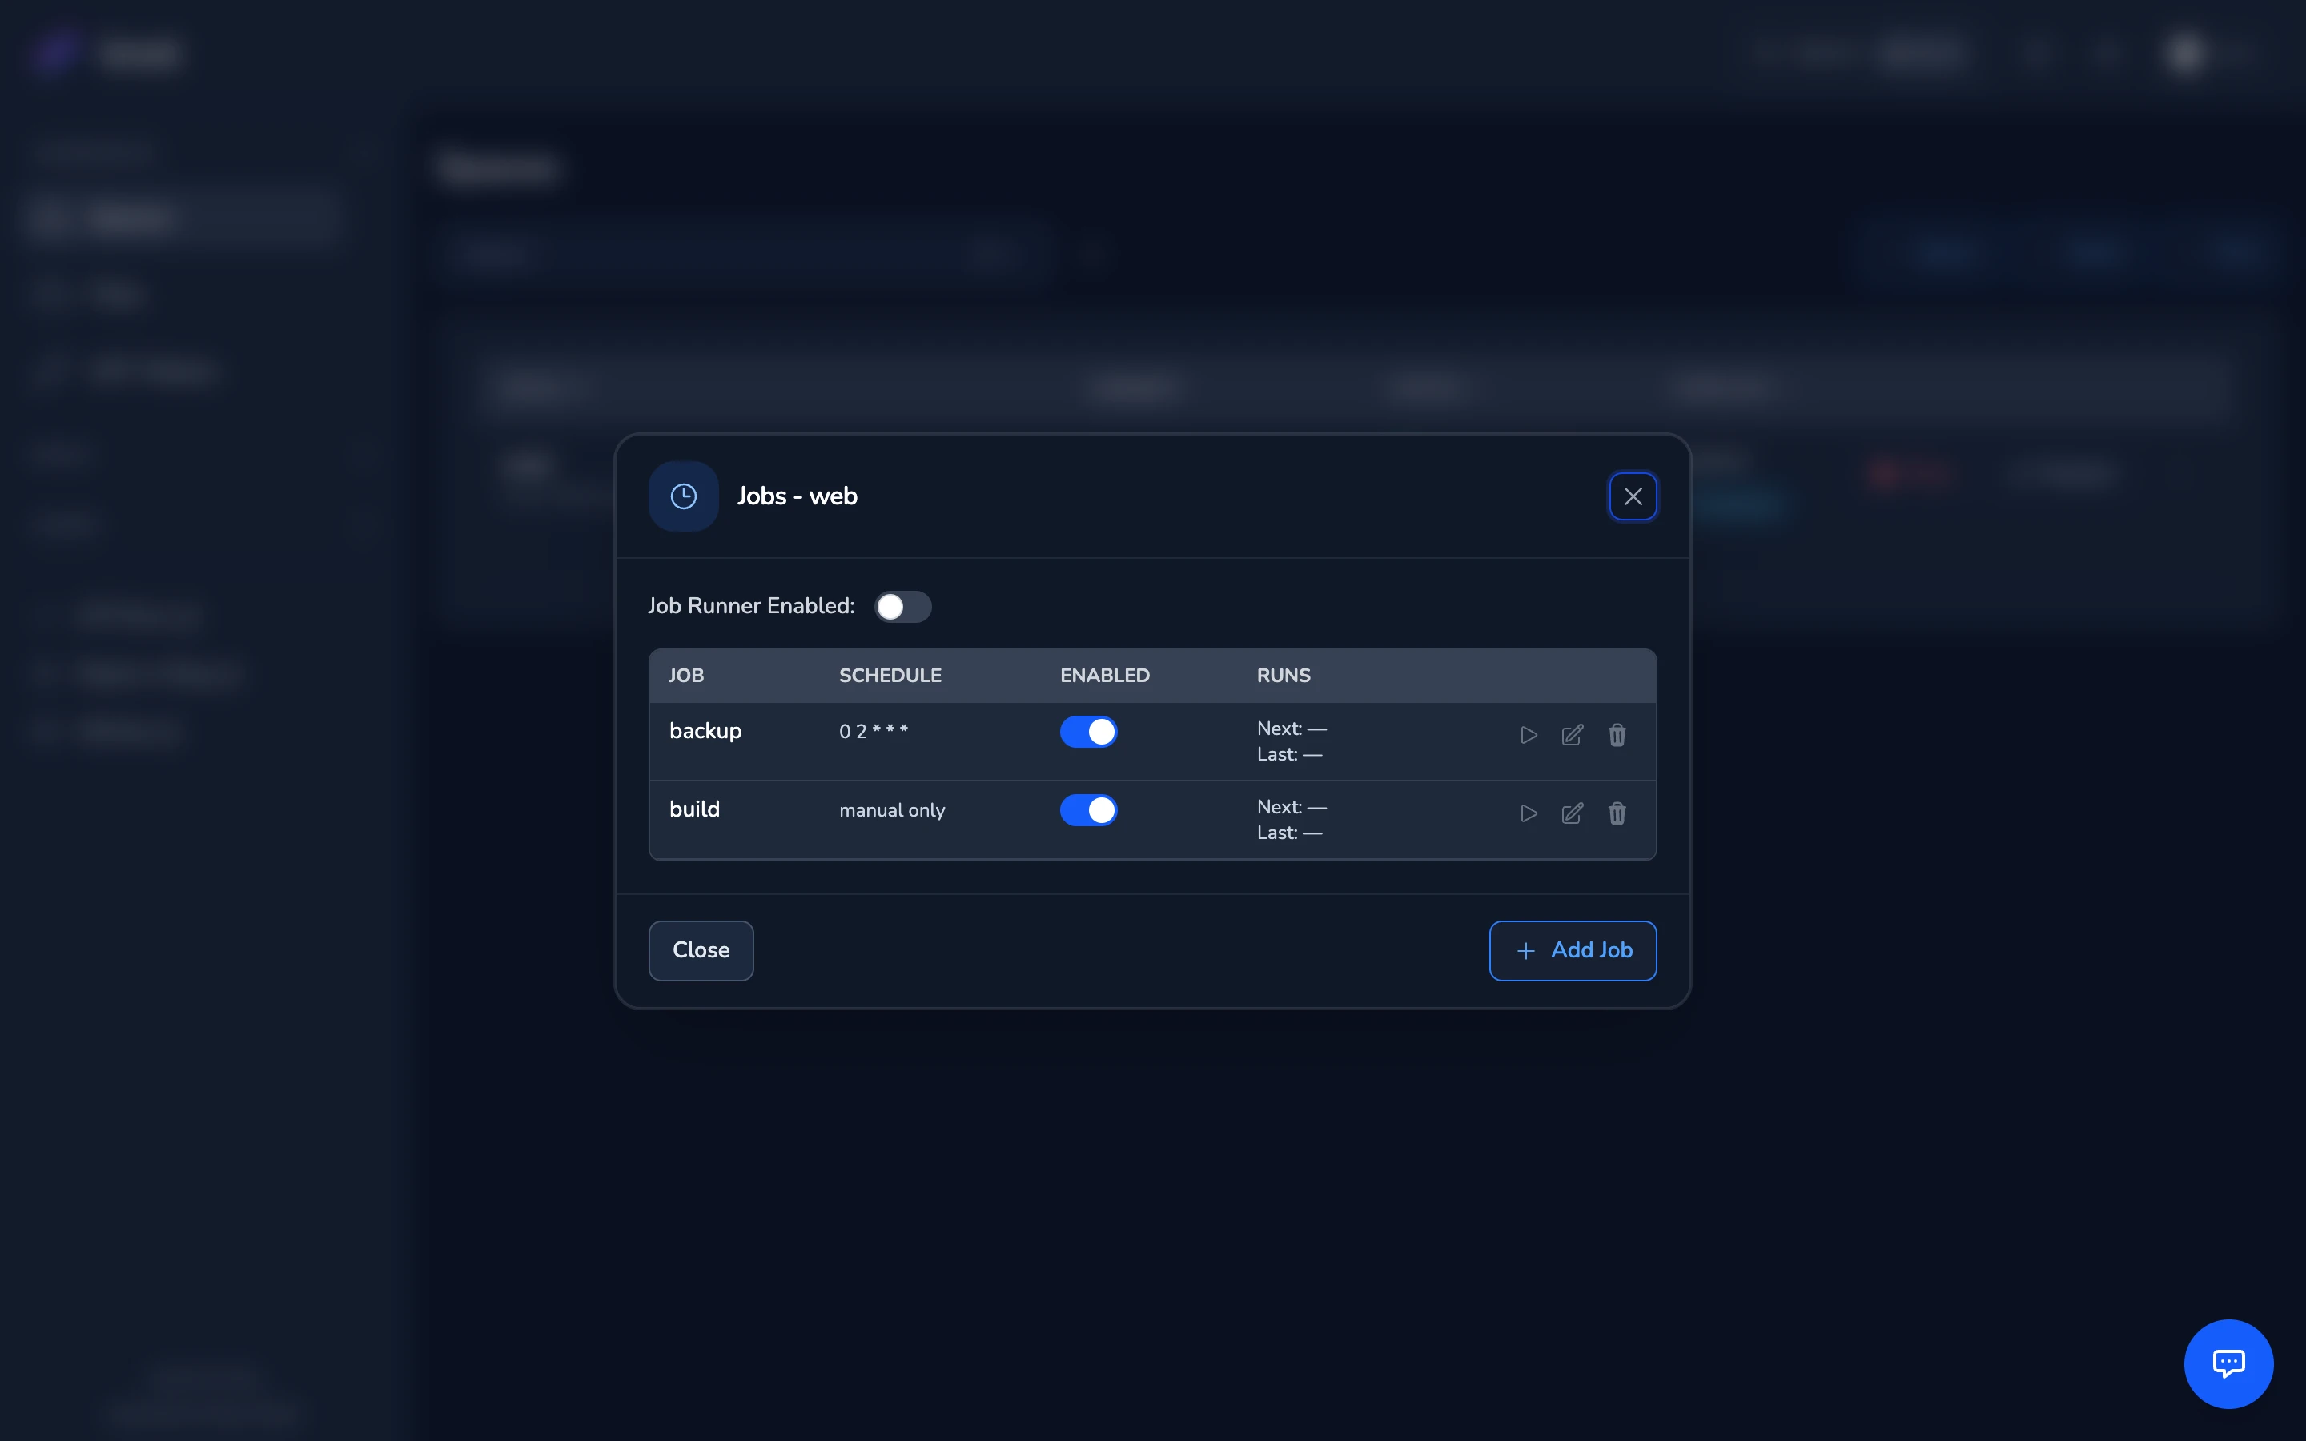Click the Jobs - web dialog title
The height and width of the screenshot is (1441, 2306).
(x=797, y=496)
